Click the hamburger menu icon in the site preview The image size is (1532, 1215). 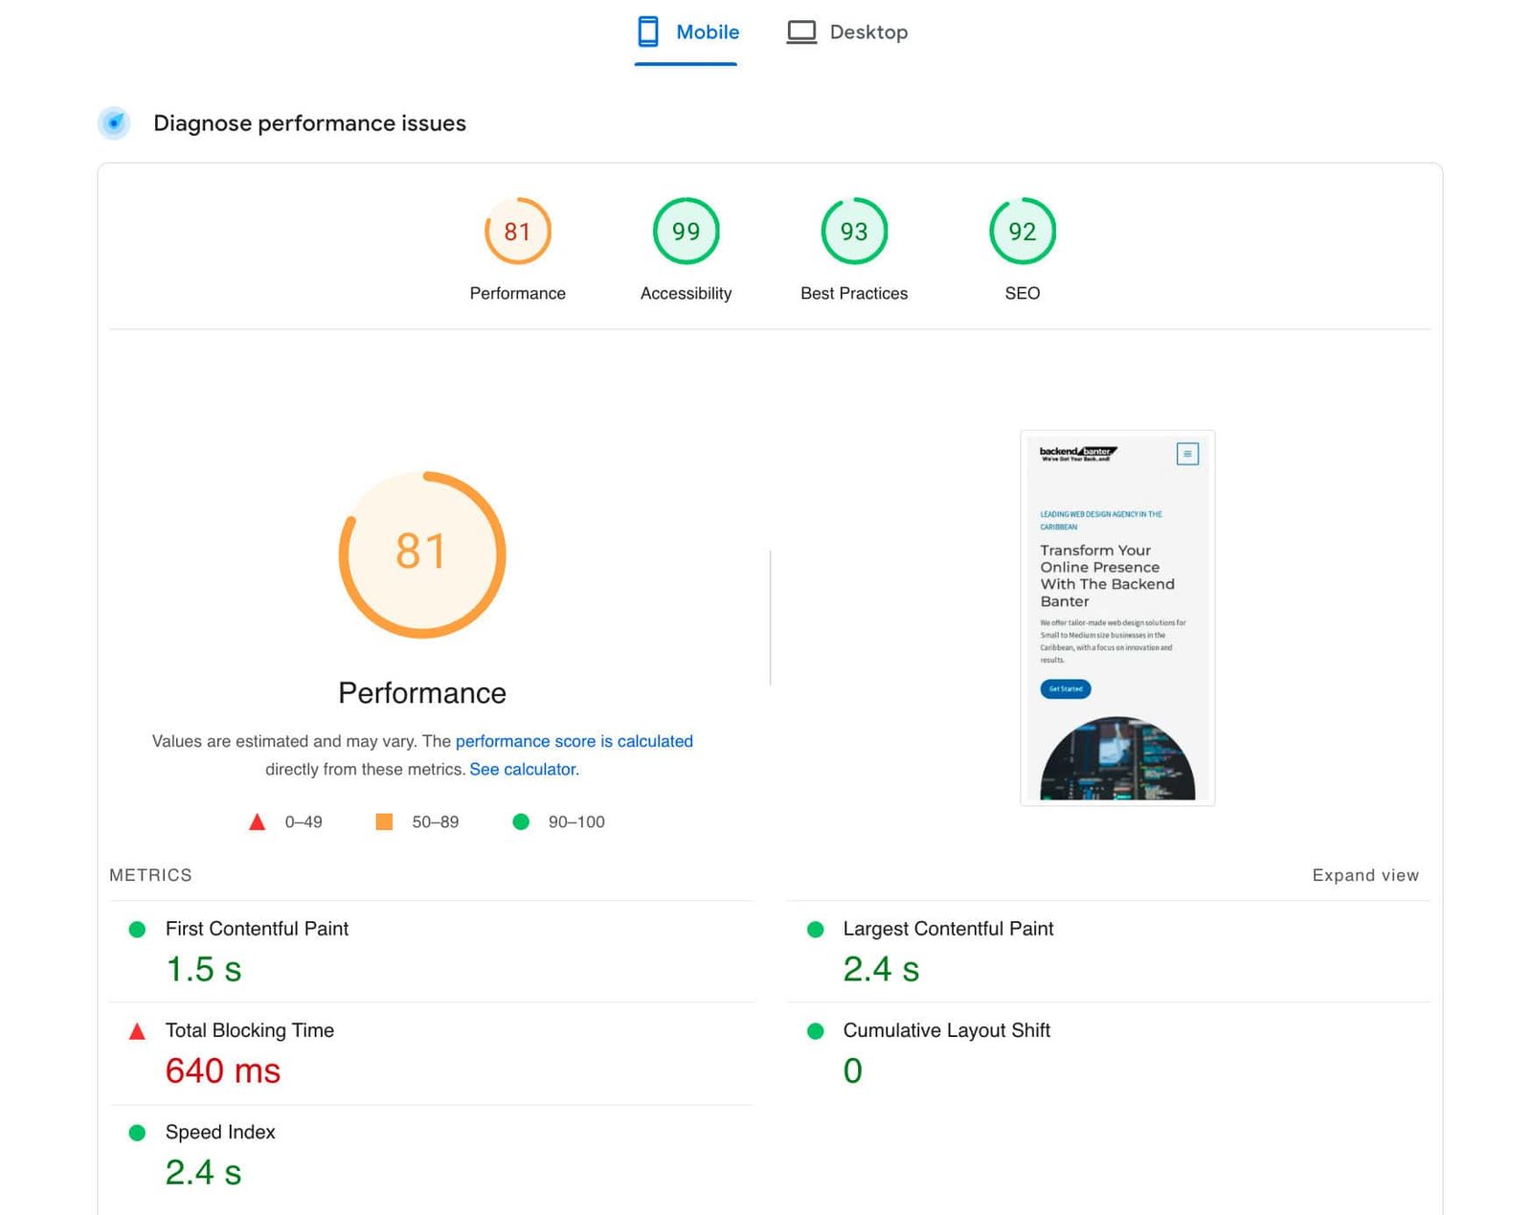pos(1187,454)
